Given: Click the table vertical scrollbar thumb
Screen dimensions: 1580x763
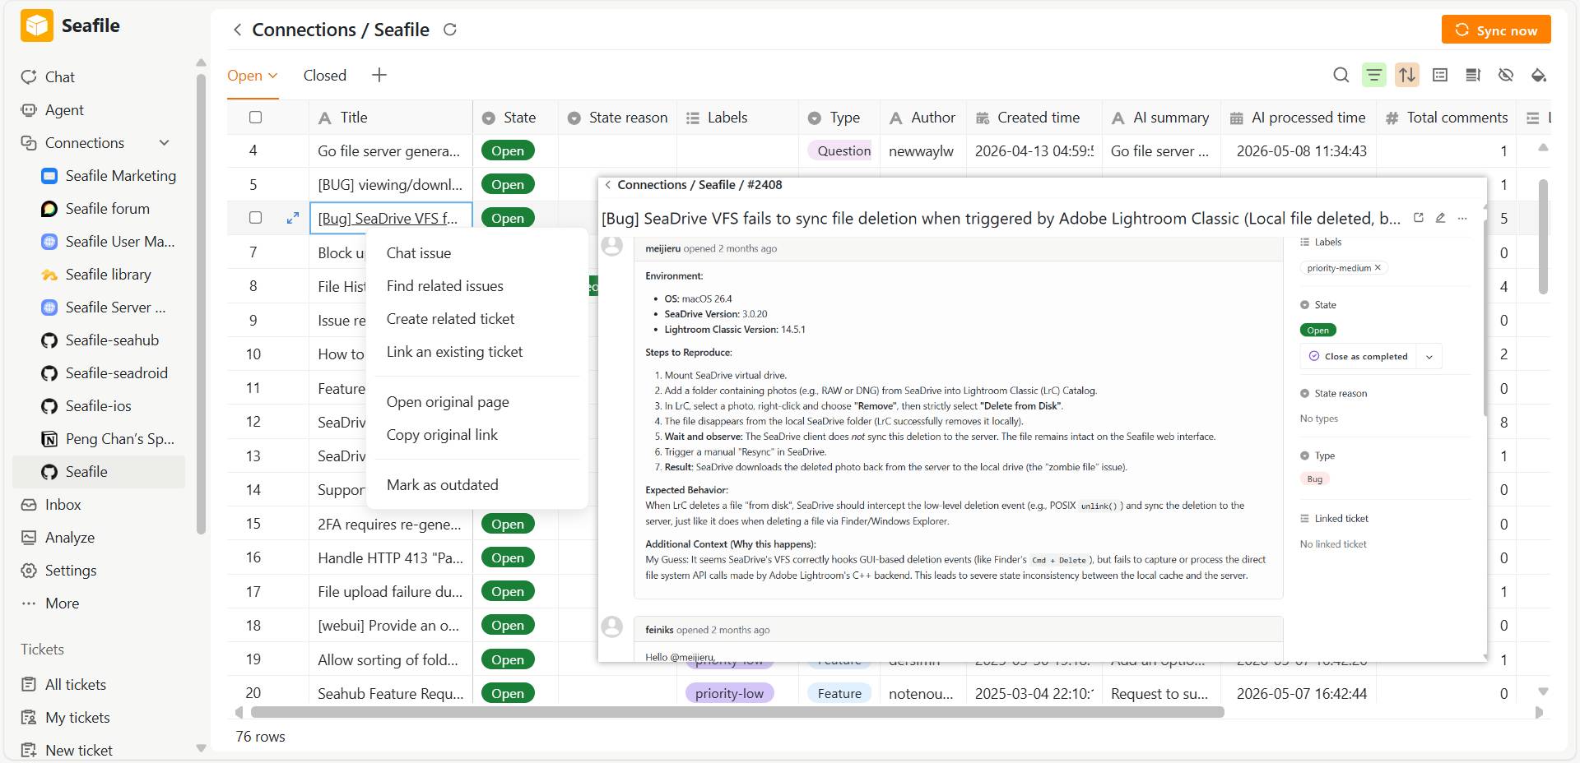Looking at the screenshot, I should [1543, 237].
